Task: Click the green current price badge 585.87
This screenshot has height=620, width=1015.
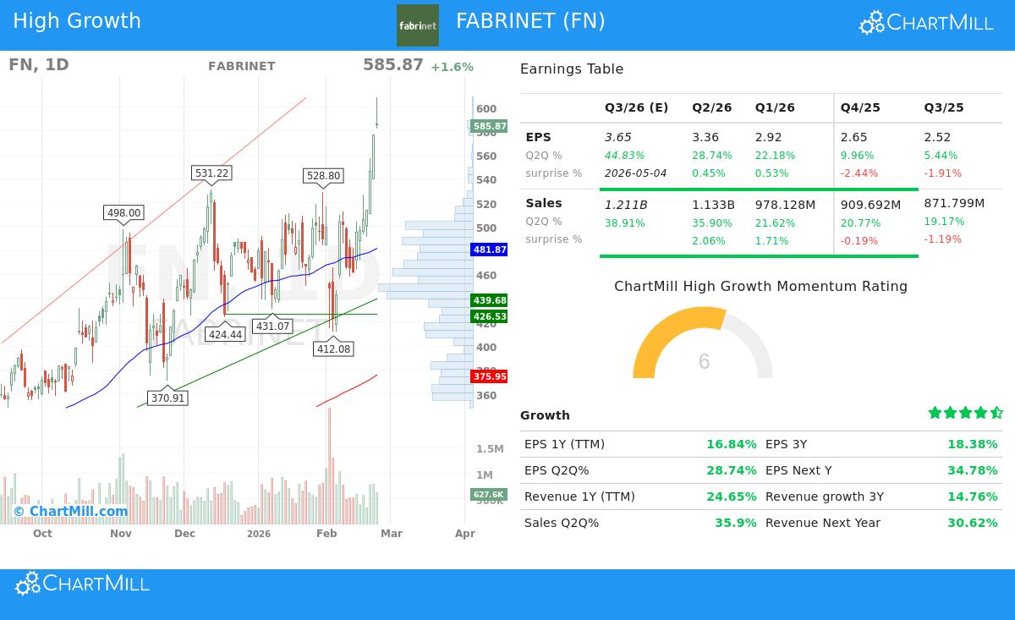Action: 490,125
